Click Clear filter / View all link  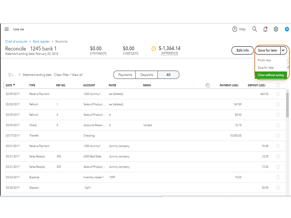pos(68,75)
